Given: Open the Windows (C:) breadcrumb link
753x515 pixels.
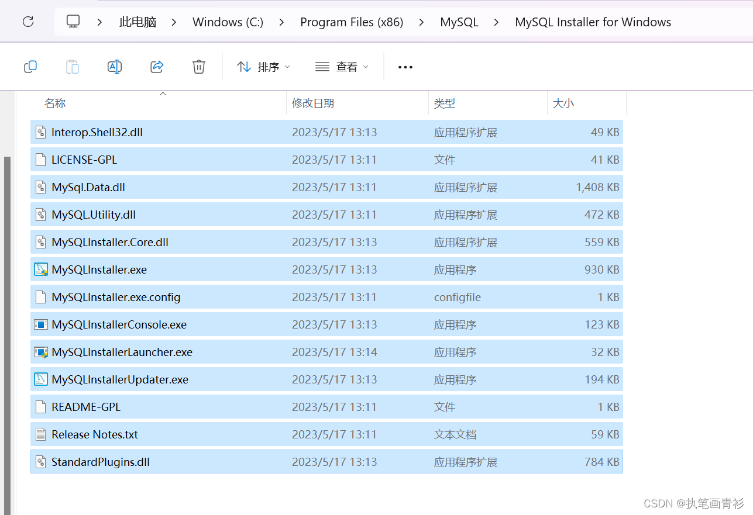Looking at the screenshot, I should (228, 22).
